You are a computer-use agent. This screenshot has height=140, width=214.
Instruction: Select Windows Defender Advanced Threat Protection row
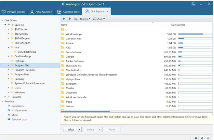[137, 75]
